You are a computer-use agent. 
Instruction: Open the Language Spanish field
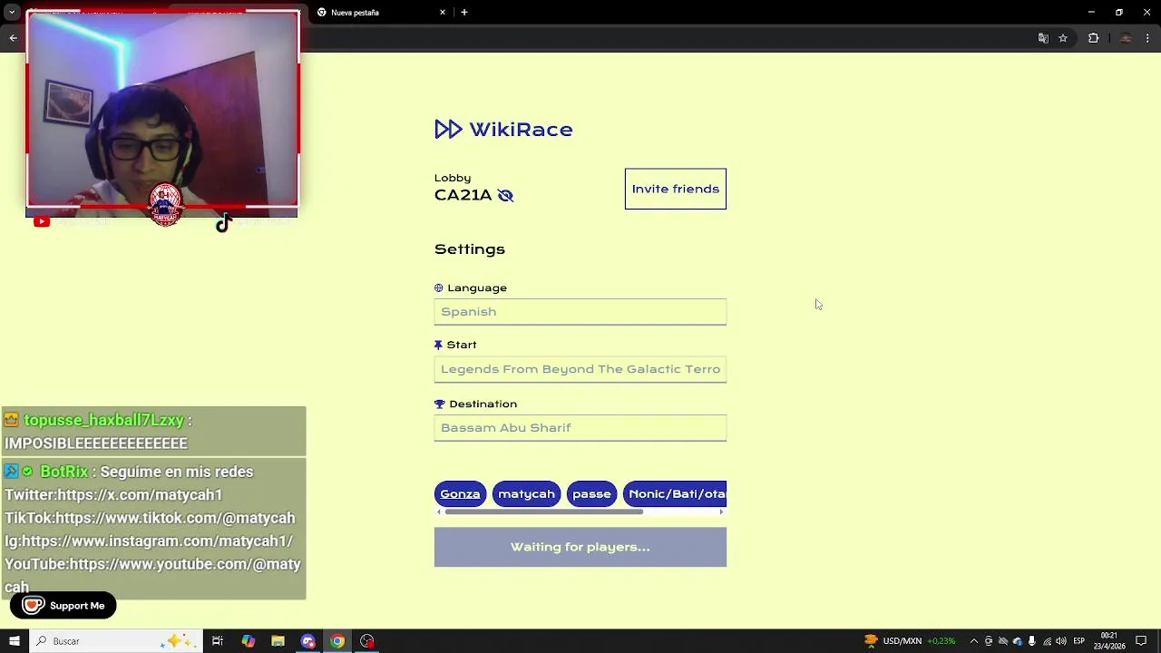pos(580,311)
